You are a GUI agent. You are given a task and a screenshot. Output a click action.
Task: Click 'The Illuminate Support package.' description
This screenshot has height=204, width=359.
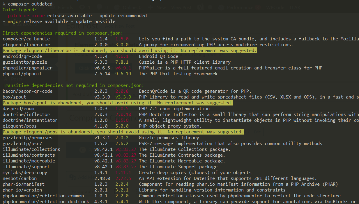[179, 167]
